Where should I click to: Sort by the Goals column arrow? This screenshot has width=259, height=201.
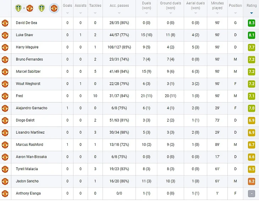coord(67,13)
